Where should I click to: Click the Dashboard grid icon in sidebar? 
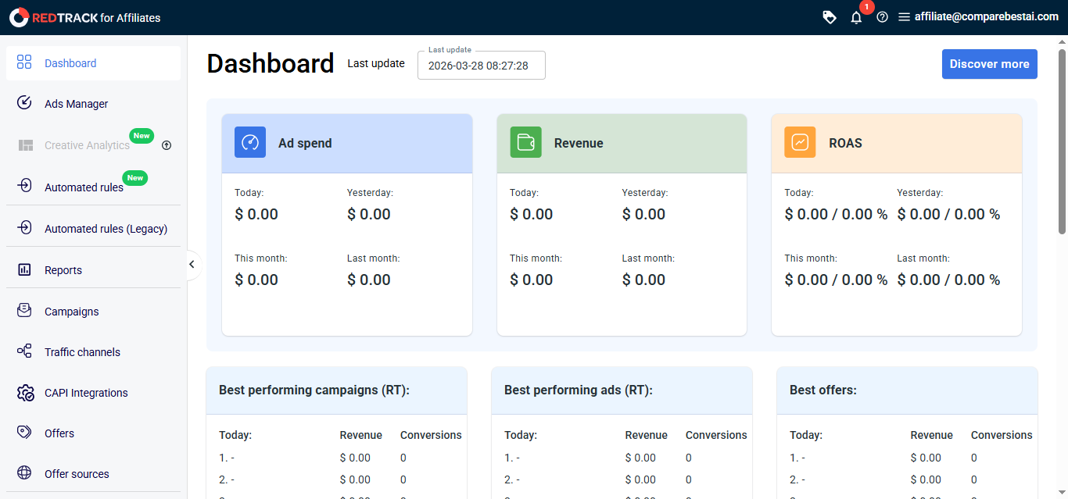click(x=24, y=62)
